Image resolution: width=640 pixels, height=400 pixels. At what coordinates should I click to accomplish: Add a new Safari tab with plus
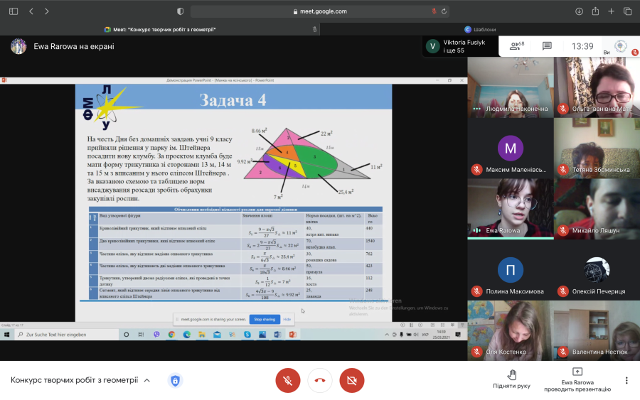pos(611,11)
